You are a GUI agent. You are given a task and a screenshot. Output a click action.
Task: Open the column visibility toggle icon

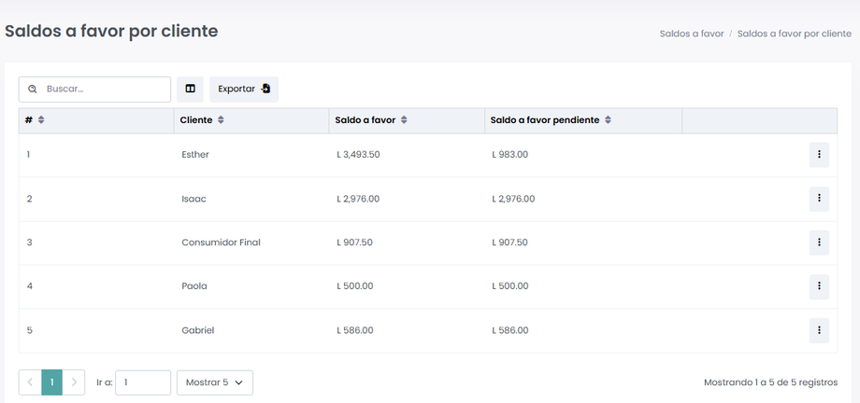click(190, 90)
